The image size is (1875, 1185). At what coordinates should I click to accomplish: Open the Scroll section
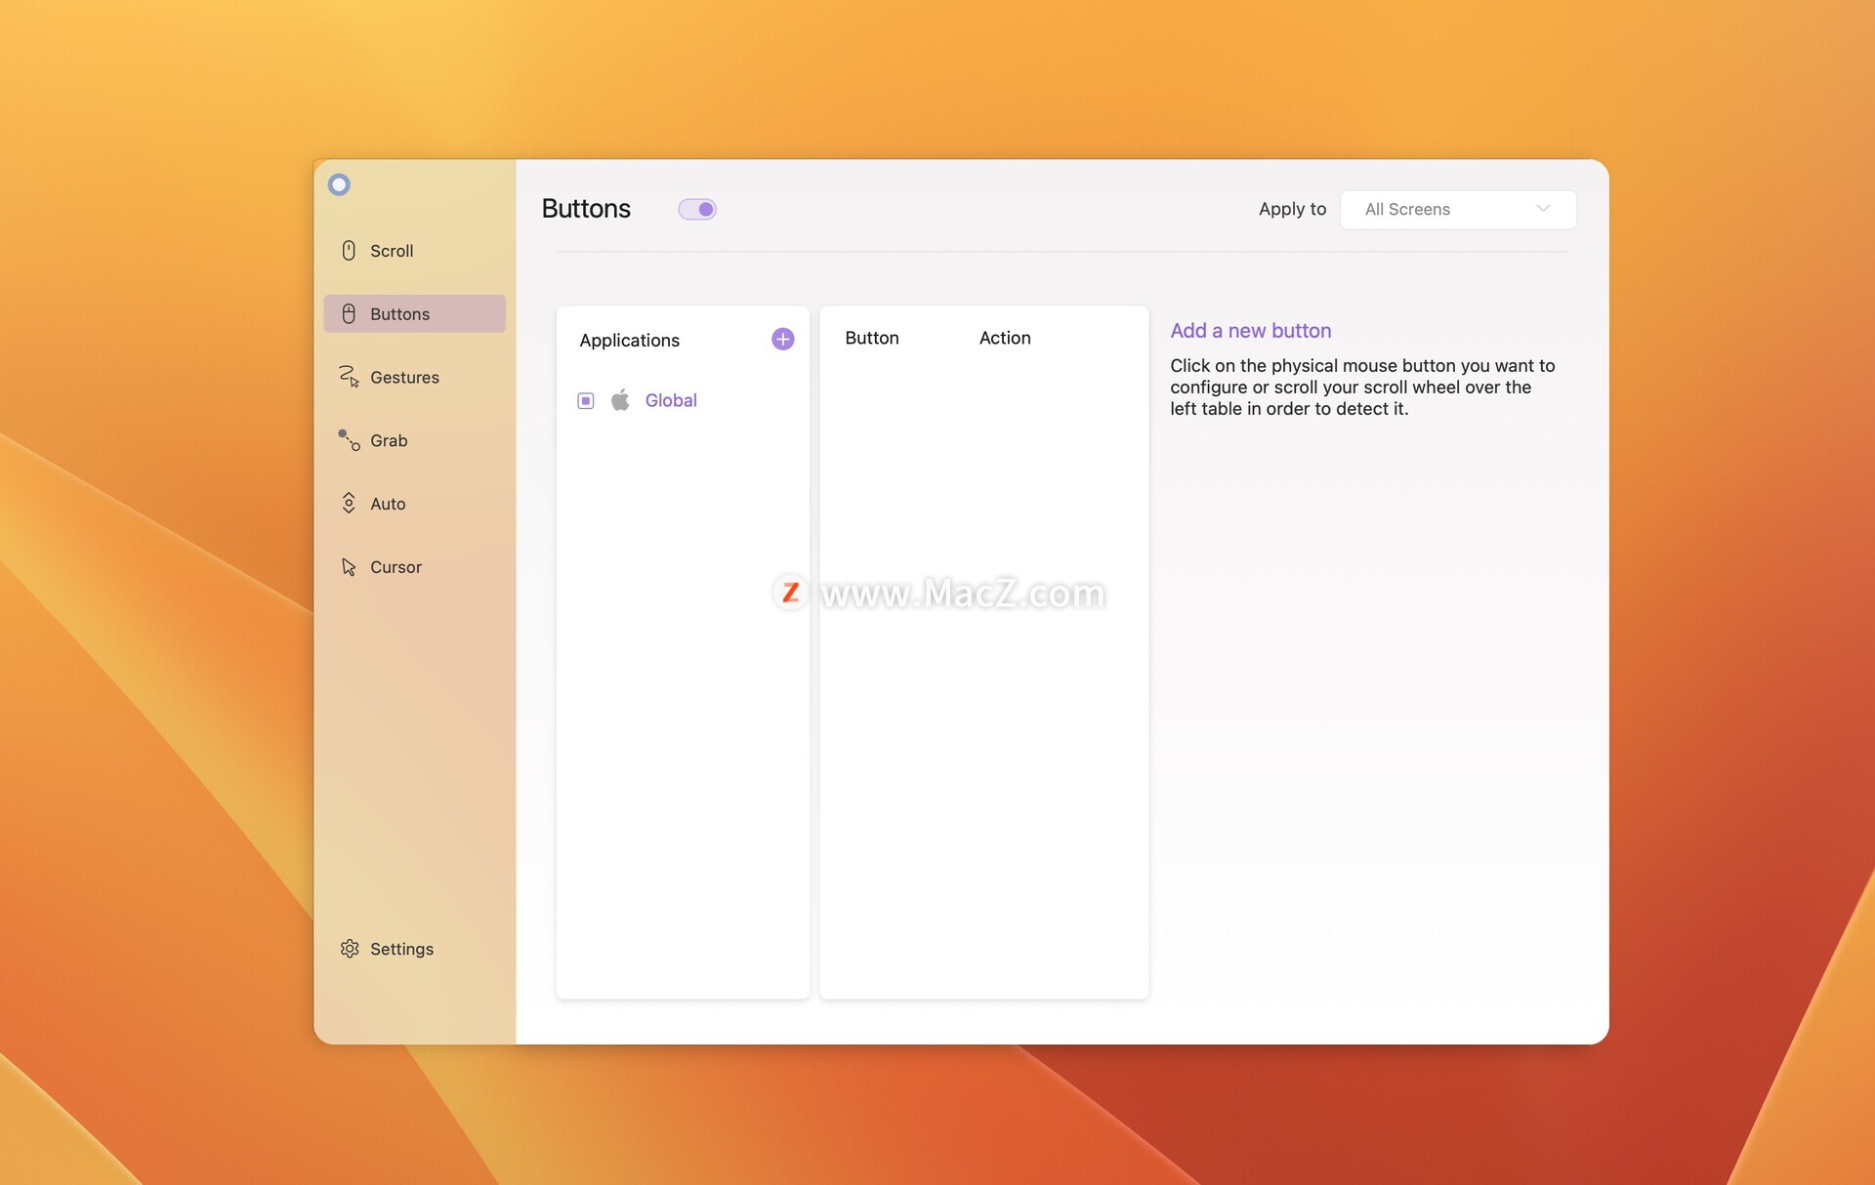[414, 251]
